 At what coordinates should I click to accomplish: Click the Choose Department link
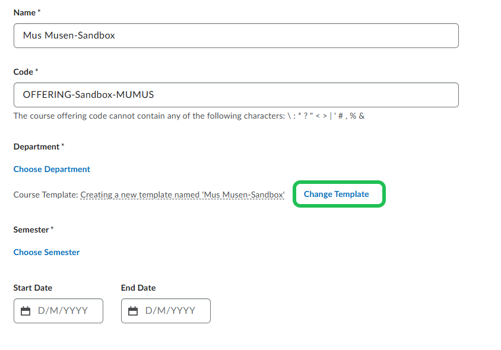(52, 169)
